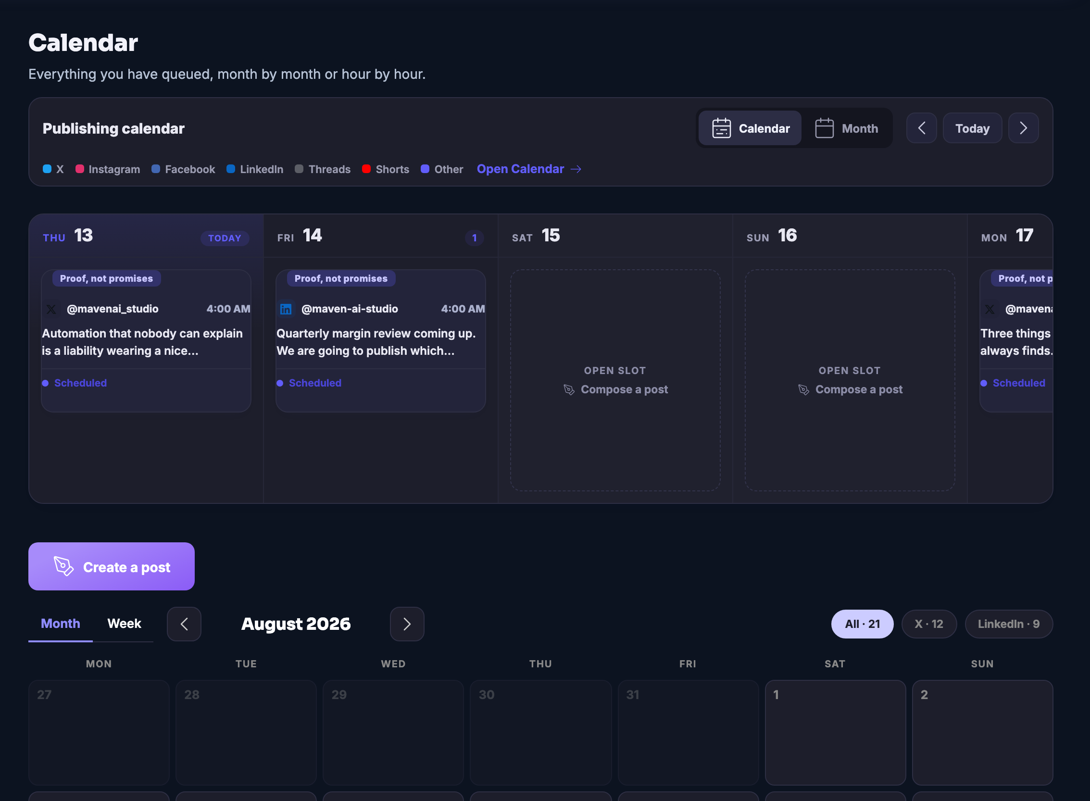Select August 1 in the month grid
The width and height of the screenshot is (1090, 801).
click(x=836, y=733)
